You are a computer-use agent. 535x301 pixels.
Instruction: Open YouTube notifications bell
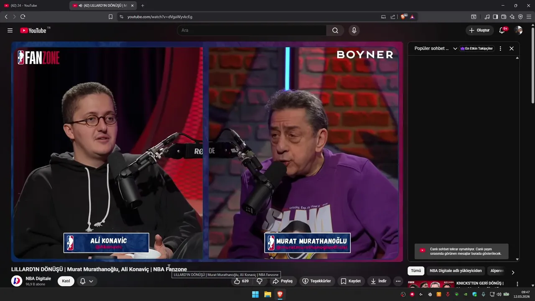503,31
